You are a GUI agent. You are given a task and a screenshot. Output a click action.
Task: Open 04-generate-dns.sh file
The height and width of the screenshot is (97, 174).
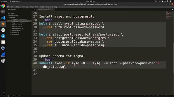click(17, 29)
